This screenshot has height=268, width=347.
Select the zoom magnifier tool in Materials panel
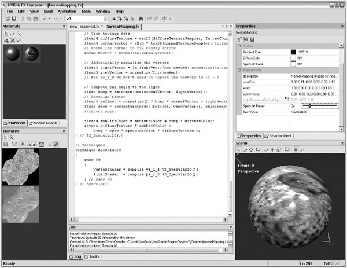pos(19,34)
